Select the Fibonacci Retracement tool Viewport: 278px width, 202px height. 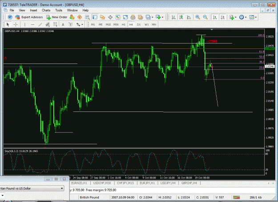55,24
